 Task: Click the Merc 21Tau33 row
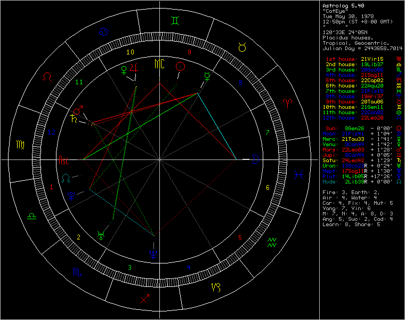(x=362, y=139)
